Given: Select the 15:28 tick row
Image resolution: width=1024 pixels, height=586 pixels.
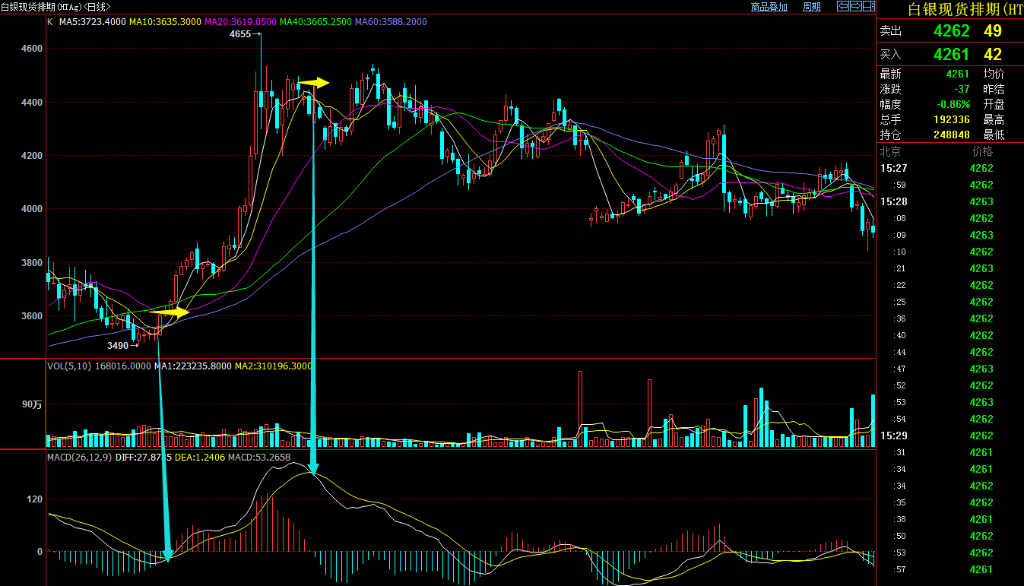Looking at the screenshot, I should tap(950, 201).
